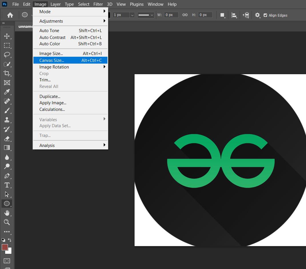
Task: Open the stroke width dropdown
Action: click(x=132, y=15)
